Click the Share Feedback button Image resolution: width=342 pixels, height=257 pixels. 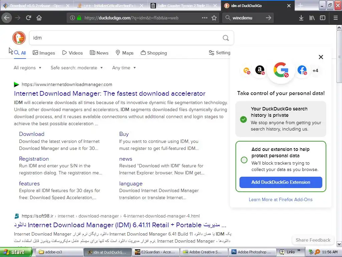(313, 240)
